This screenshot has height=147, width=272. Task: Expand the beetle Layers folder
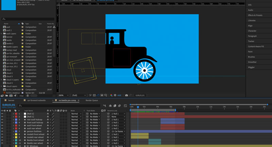[x=2, y=47]
